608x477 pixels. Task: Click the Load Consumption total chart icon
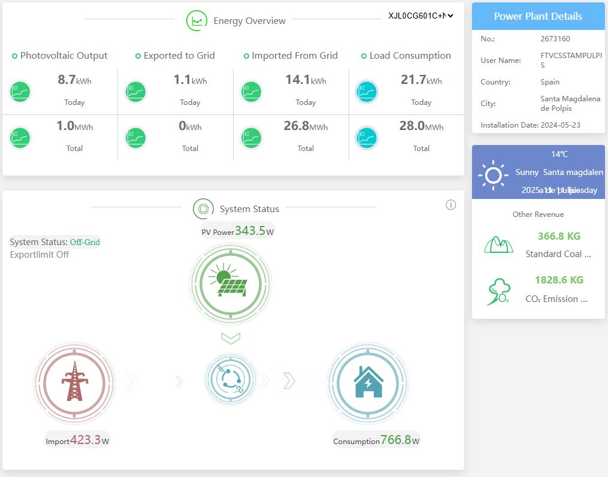click(366, 137)
